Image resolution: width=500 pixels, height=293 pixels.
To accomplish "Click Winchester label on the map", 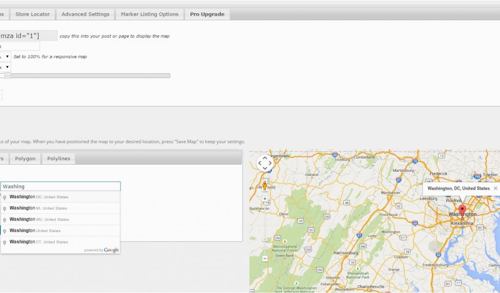I will point(390,193).
